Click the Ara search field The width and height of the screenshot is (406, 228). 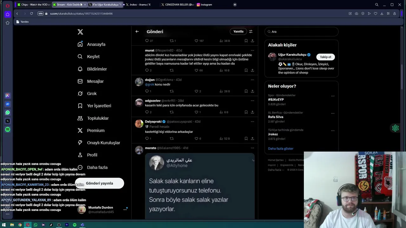pyautogui.click(x=301, y=32)
